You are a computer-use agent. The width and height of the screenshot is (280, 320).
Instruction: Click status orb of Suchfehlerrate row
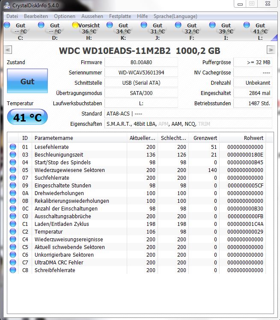pos(13,178)
